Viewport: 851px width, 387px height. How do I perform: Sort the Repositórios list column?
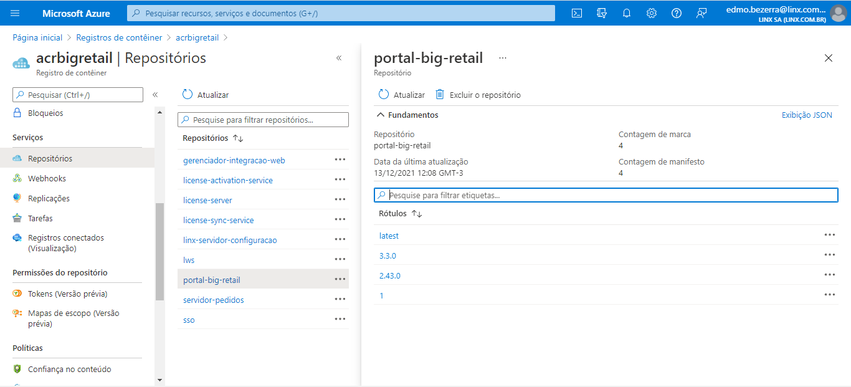pos(238,138)
